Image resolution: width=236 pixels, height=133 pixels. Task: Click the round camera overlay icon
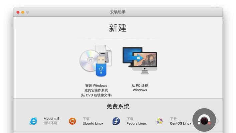coord(204,120)
